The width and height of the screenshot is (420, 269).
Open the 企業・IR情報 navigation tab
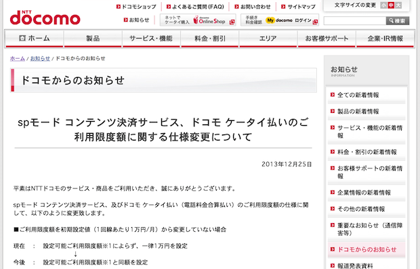click(385, 39)
